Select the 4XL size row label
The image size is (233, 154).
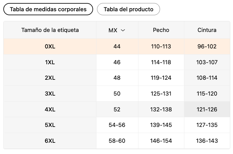click(50, 110)
